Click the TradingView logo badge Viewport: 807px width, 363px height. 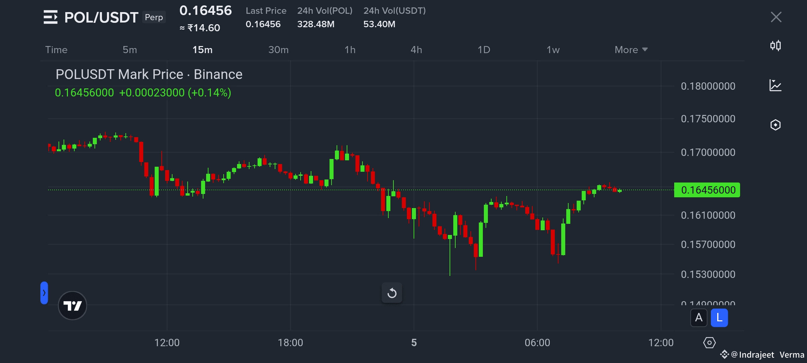tap(72, 306)
